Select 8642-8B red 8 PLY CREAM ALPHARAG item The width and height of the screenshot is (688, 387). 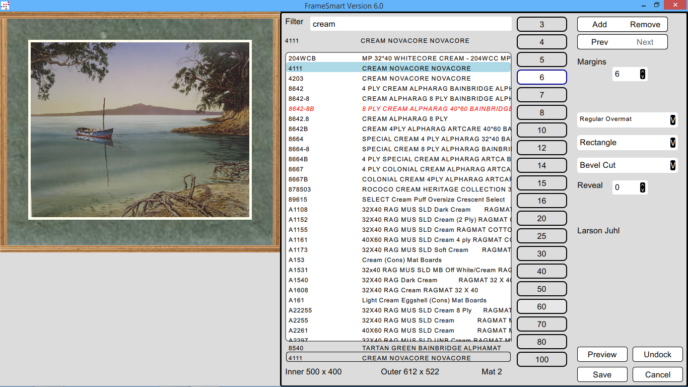point(398,109)
